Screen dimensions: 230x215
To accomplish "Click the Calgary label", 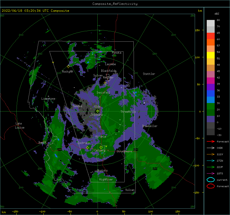I will (x=100, y=150).
